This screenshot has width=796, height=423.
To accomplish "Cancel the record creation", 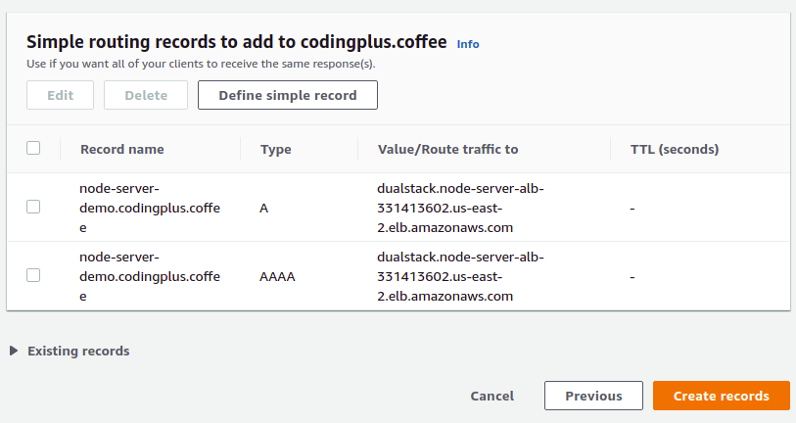I will tap(492, 396).
